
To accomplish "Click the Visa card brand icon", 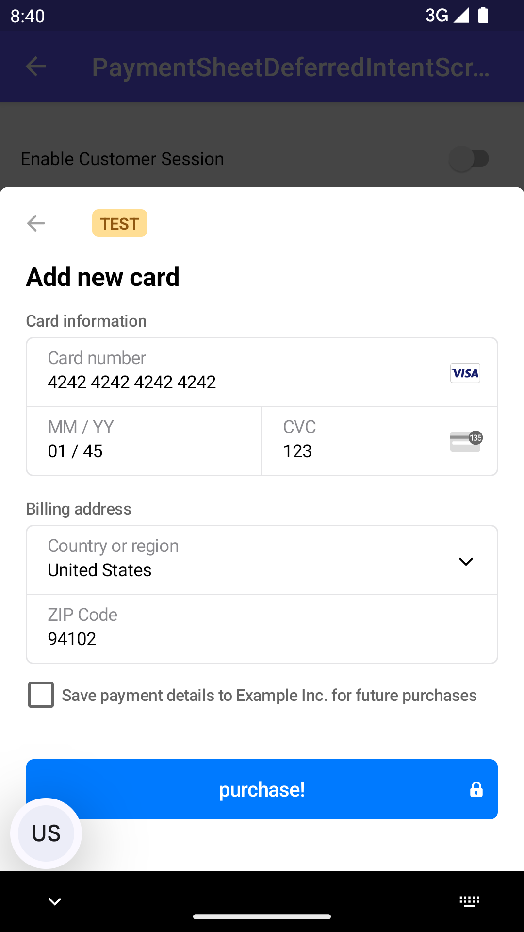I will pos(465,373).
